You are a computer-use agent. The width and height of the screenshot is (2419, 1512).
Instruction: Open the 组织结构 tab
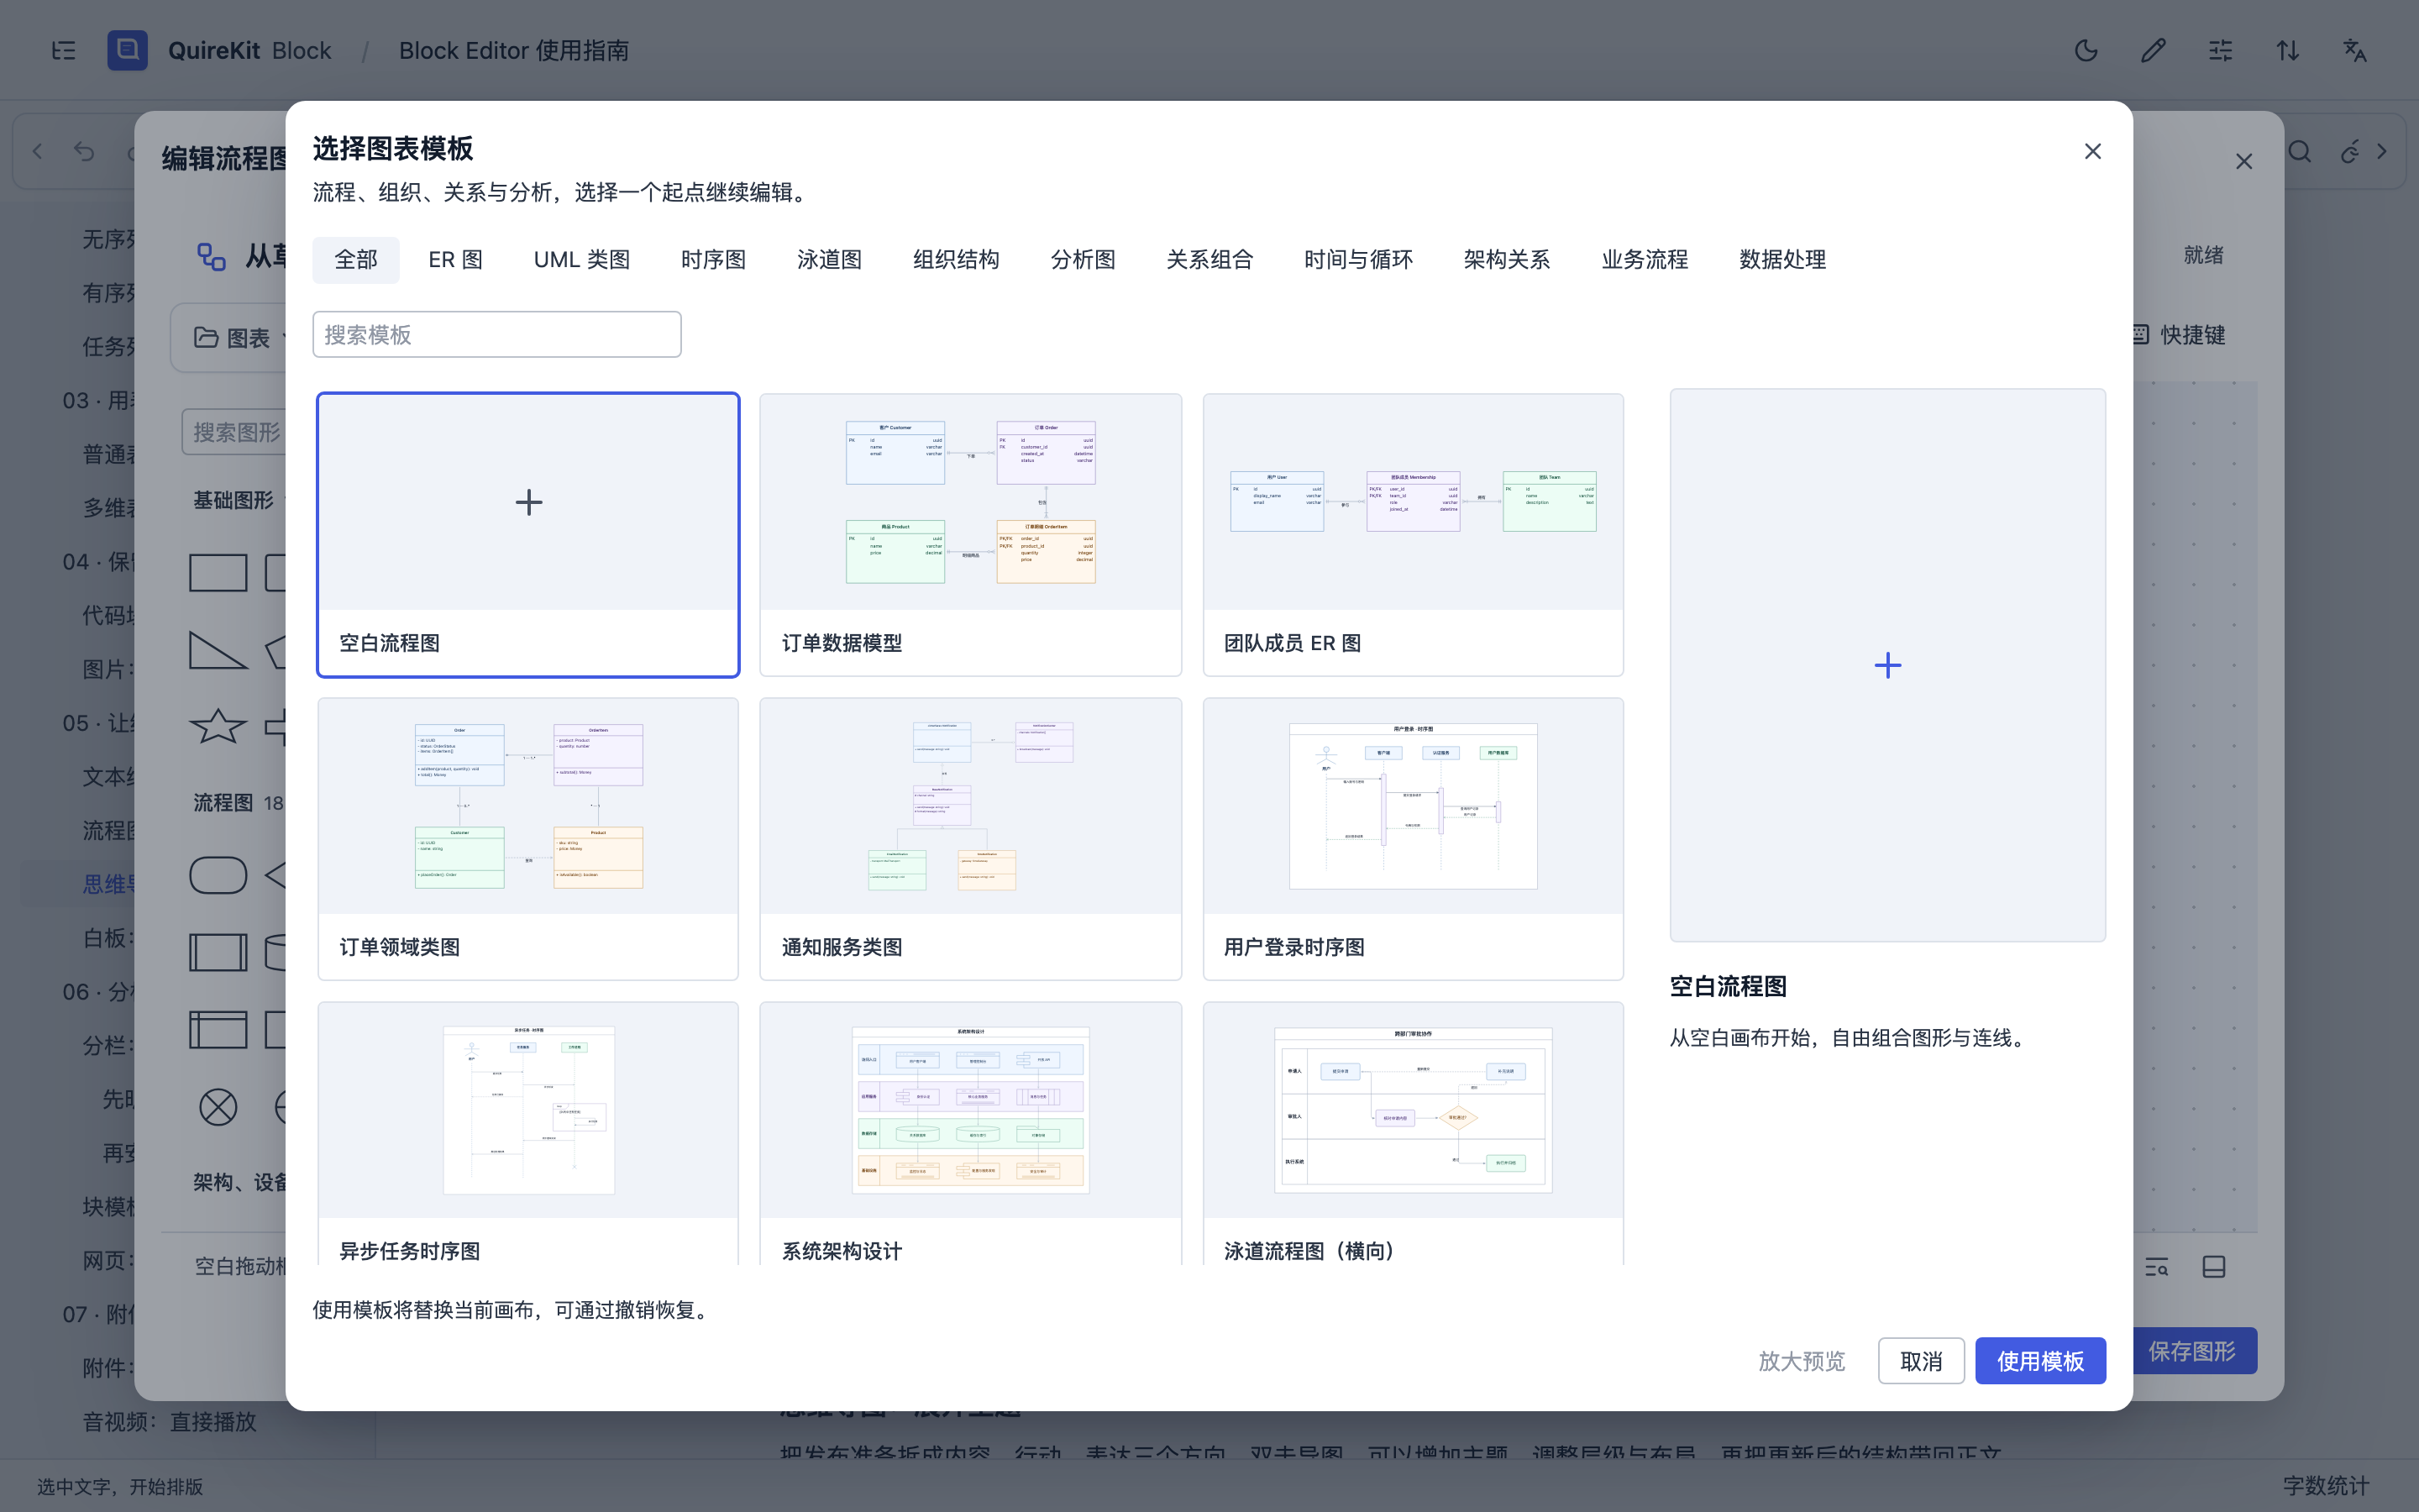click(956, 260)
